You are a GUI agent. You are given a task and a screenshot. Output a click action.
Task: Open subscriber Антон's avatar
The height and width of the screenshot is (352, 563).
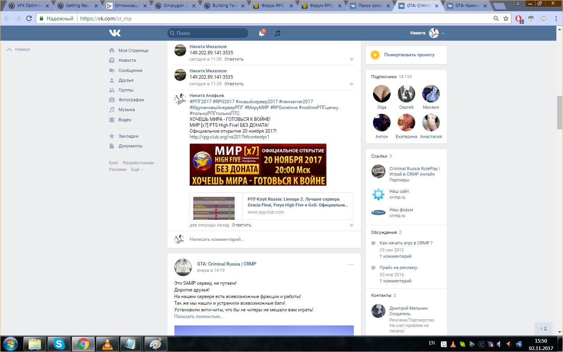pyautogui.click(x=382, y=123)
